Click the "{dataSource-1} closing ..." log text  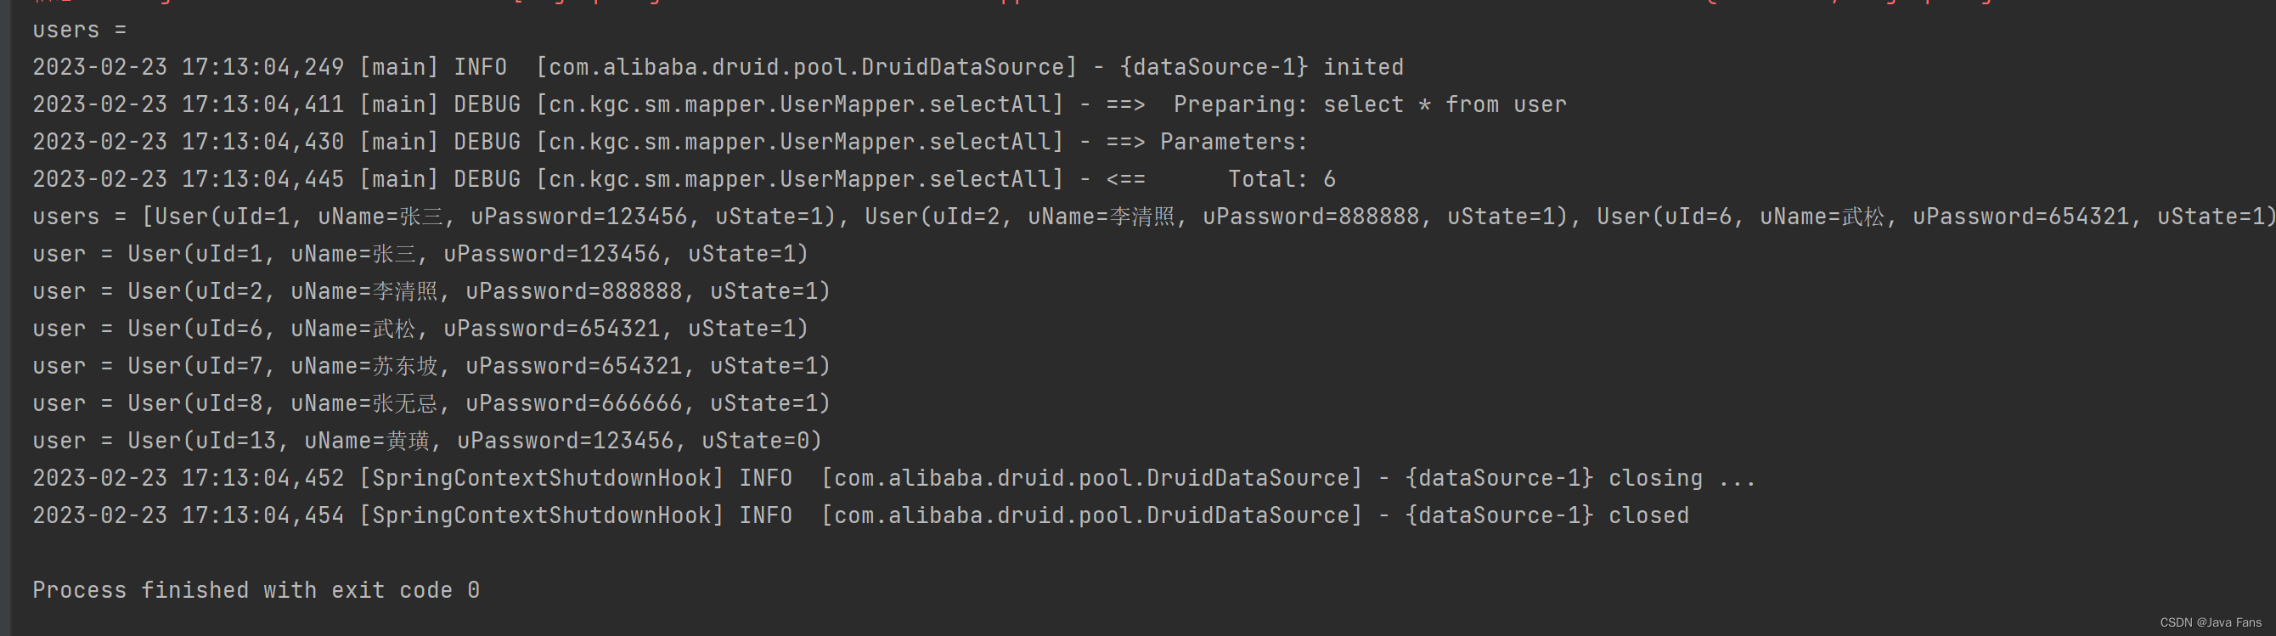1579,478
